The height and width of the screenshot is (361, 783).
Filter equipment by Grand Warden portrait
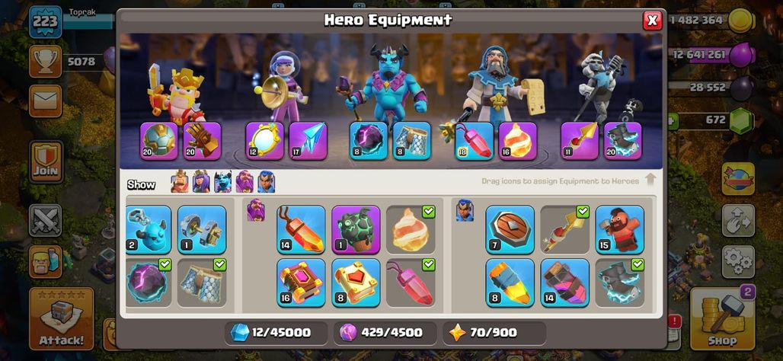[244, 182]
